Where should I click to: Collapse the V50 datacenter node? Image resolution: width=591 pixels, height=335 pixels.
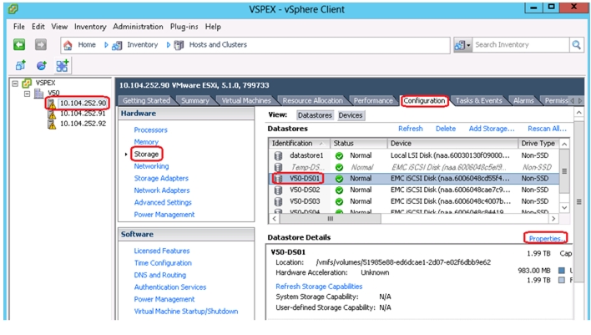coord(28,94)
